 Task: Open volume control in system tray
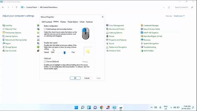(x=175, y=108)
